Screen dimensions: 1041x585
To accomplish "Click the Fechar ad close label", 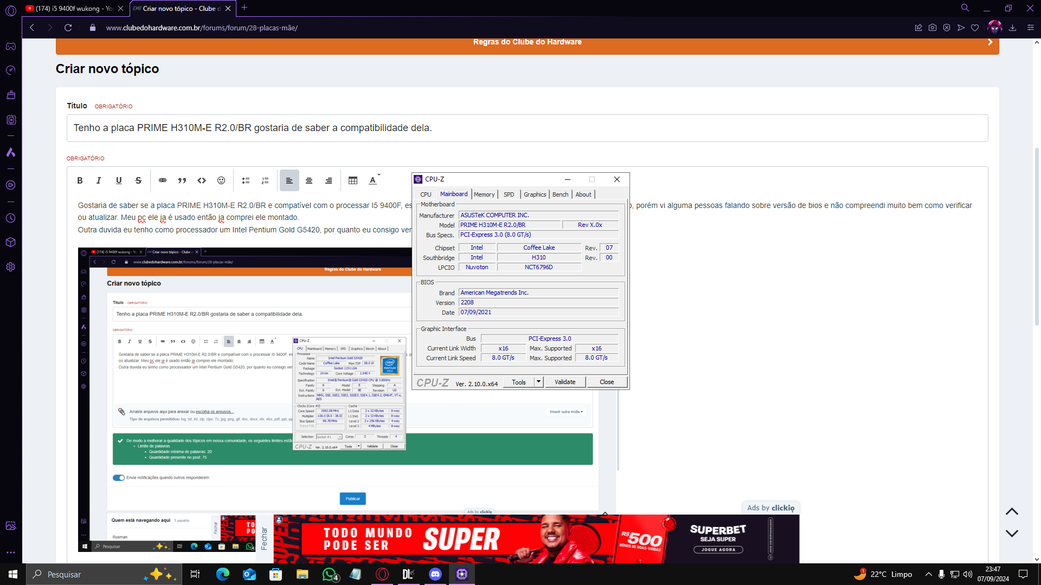I will click(264, 539).
